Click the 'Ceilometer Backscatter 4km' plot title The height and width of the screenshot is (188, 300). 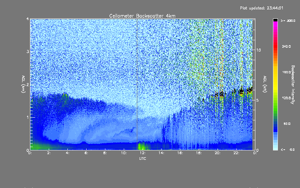(x=142, y=16)
